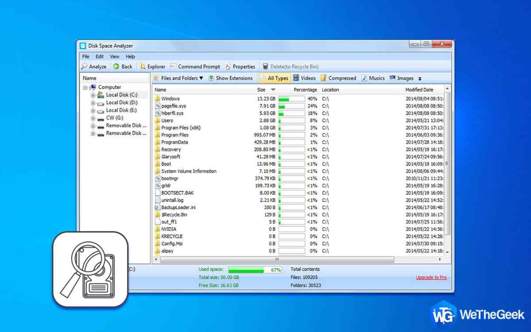Click the Used space 67% bar
531x332 pixels.
click(x=255, y=270)
